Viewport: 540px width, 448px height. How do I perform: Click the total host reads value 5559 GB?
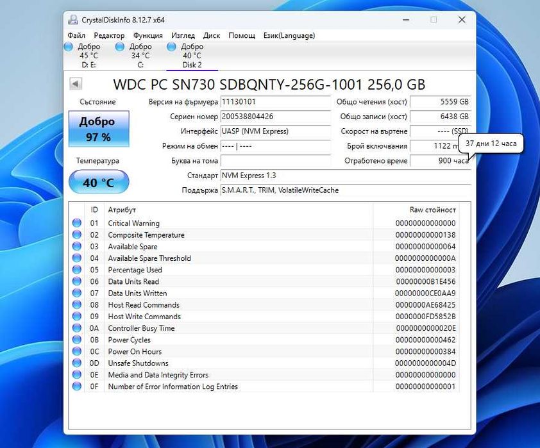(440, 102)
